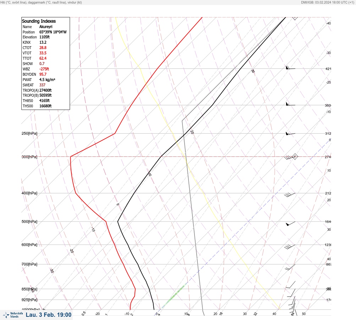Click the date label Lau. 3 Feb. 19:00
The image size is (356, 320).
point(49,315)
